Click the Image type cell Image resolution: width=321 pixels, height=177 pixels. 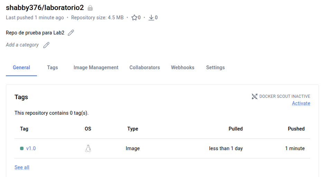[133, 148]
